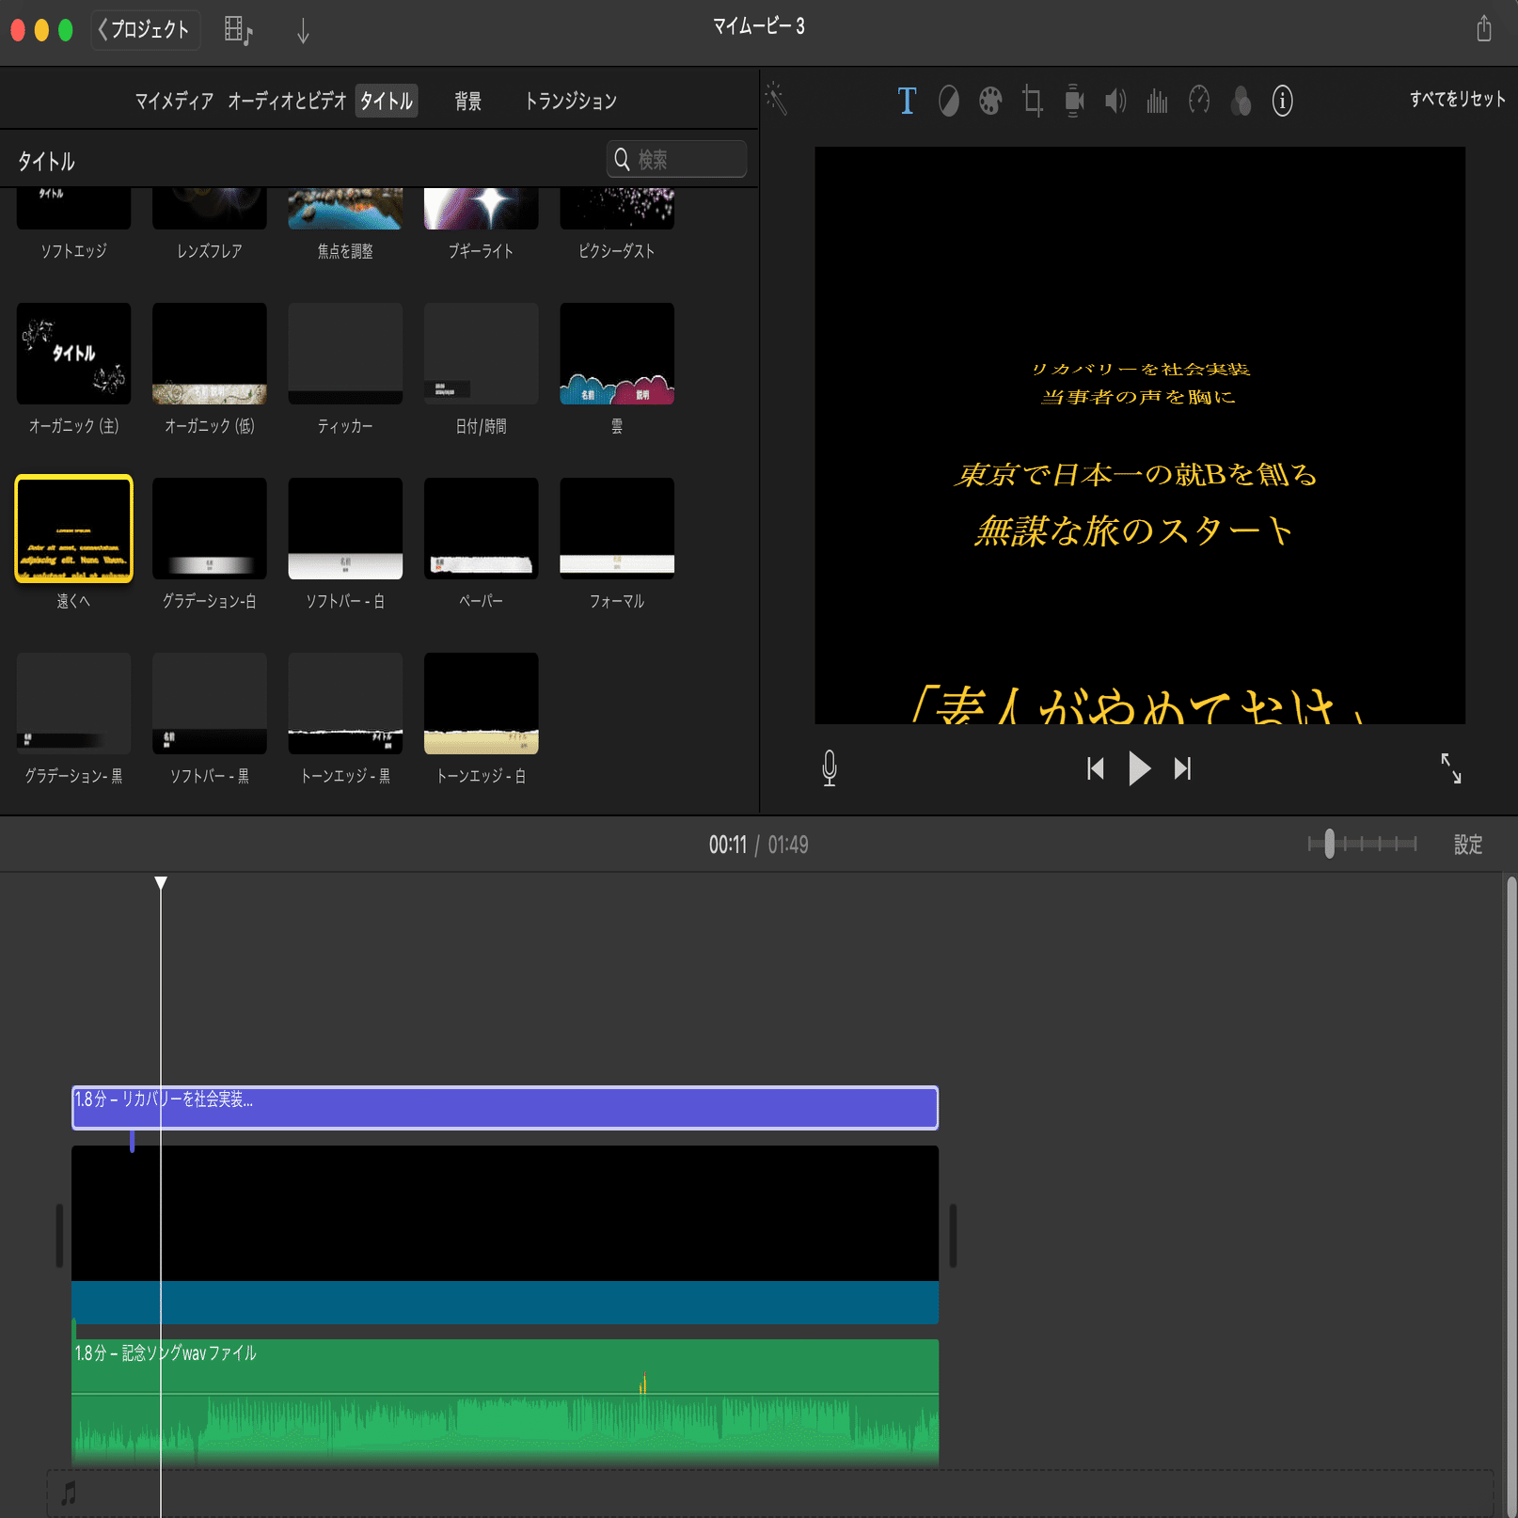Screen dimensions: 1518x1518
Task: Select the ピクシーダスト title thumbnail
Action: 617,209
